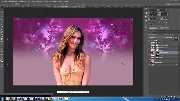
Task: Select the Pen tool
Action: click(2, 44)
